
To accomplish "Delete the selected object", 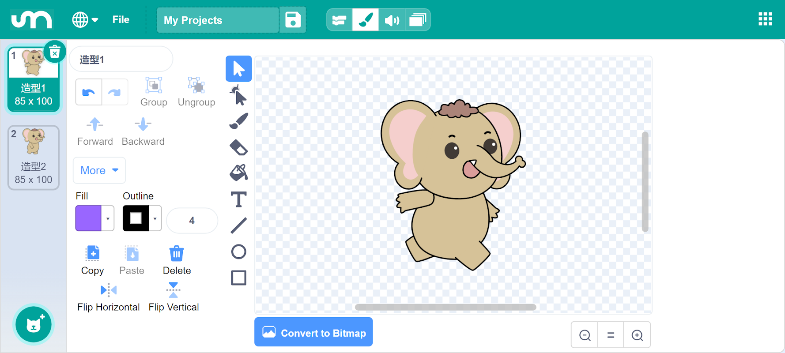I will pos(177,260).
